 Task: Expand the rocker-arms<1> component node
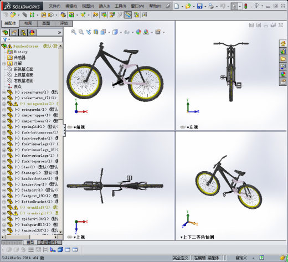coord(4,92)
